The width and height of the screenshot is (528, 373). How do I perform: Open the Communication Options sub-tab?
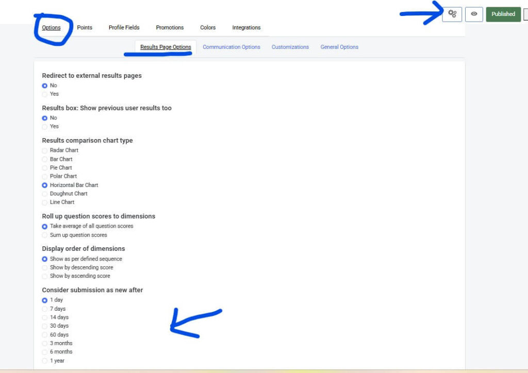(x=231, y=47)
